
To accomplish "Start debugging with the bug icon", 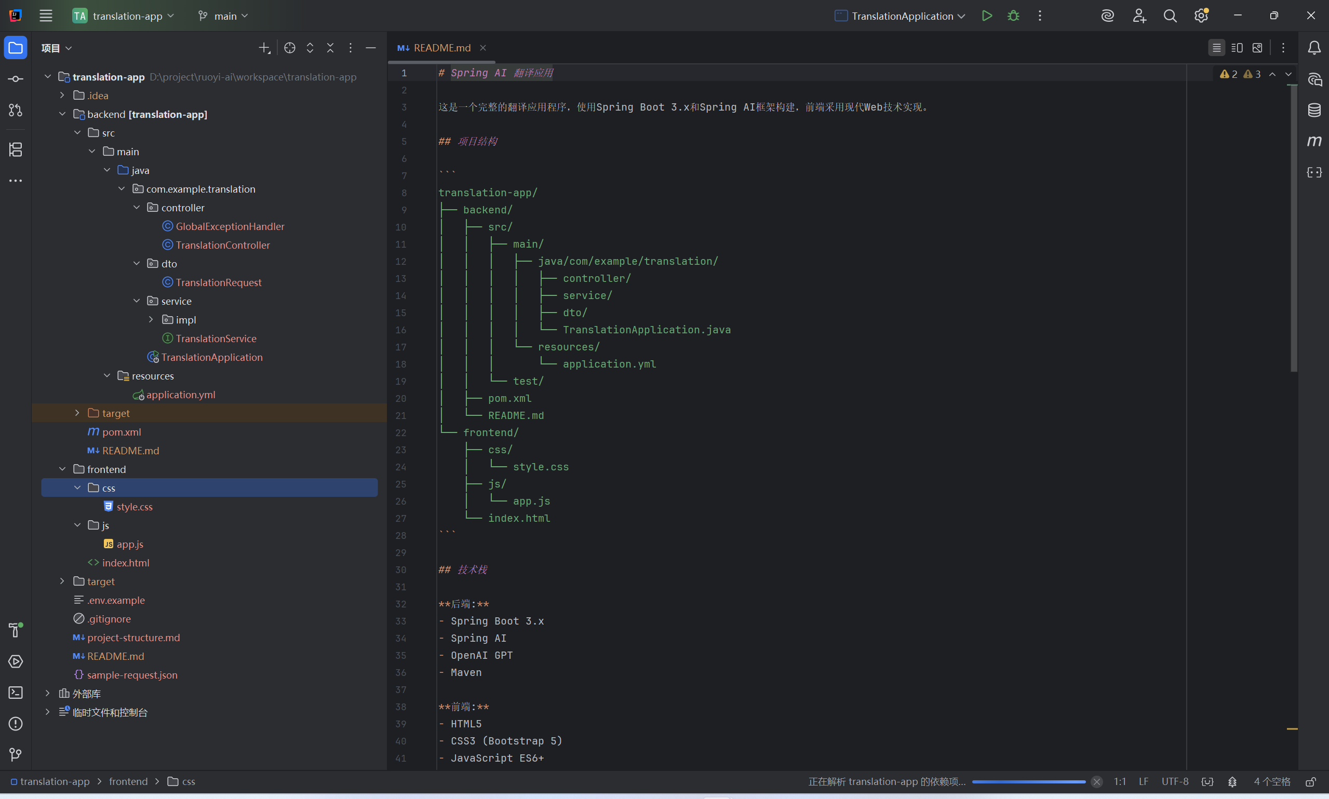I will point(1013,16).
